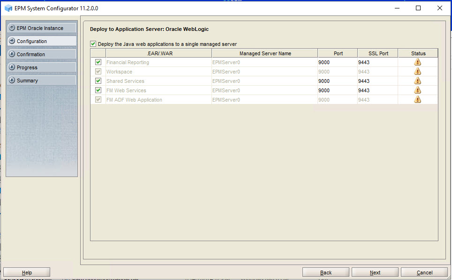Click EPMServer0 in the Financial Reporting row
Viewport: 452px width, 280px height.
coord(226,62)
